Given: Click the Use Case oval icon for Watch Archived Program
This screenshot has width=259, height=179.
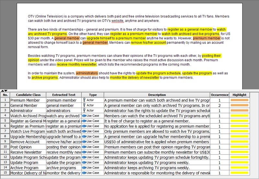Looking at the screenshot, I should [84, 116].
